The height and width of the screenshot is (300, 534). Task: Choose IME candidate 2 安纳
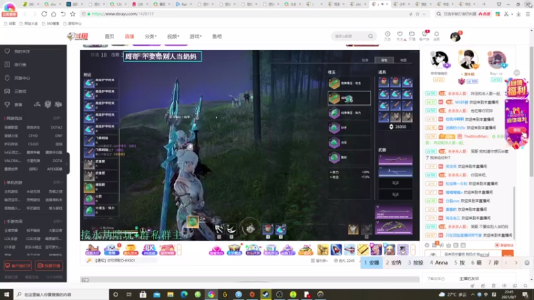click(393, 263)
